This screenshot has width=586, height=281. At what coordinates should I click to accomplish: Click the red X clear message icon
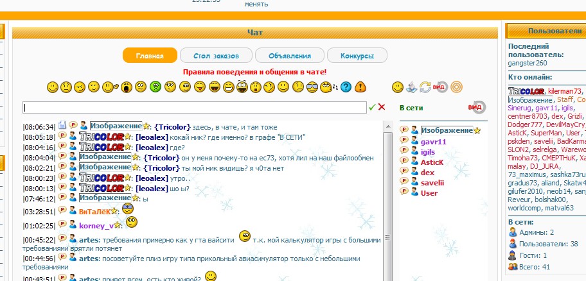click(382, 107)
